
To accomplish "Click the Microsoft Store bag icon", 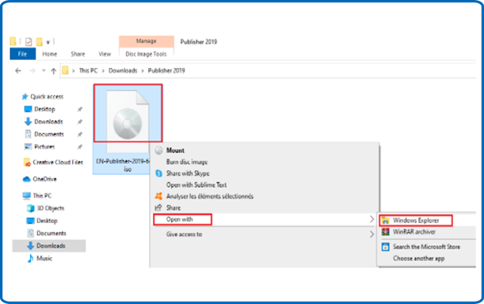I will click(385, 247).
